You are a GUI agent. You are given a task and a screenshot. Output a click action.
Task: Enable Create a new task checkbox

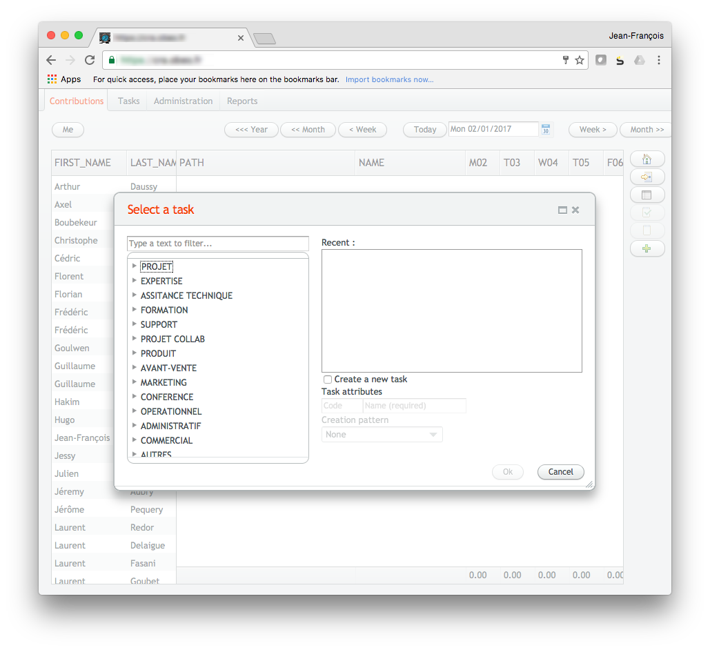click(x=327, y=379)
